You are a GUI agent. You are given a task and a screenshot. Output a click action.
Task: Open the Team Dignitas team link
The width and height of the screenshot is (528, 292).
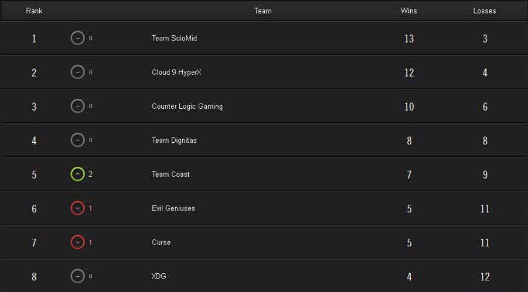174,140
